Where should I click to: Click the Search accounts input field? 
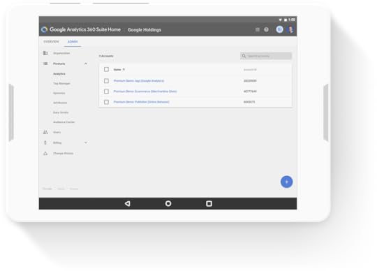pos(266,56)
